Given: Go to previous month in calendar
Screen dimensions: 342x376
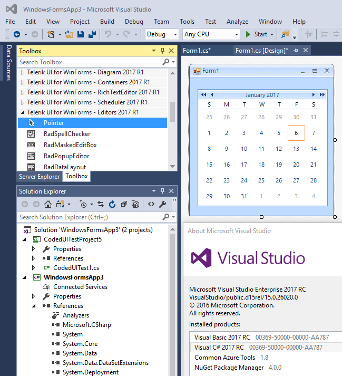Looking at the screenshot, I should tap(212, 95).
